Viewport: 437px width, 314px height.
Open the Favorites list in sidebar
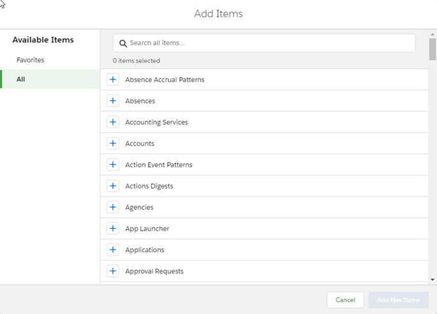31,60
